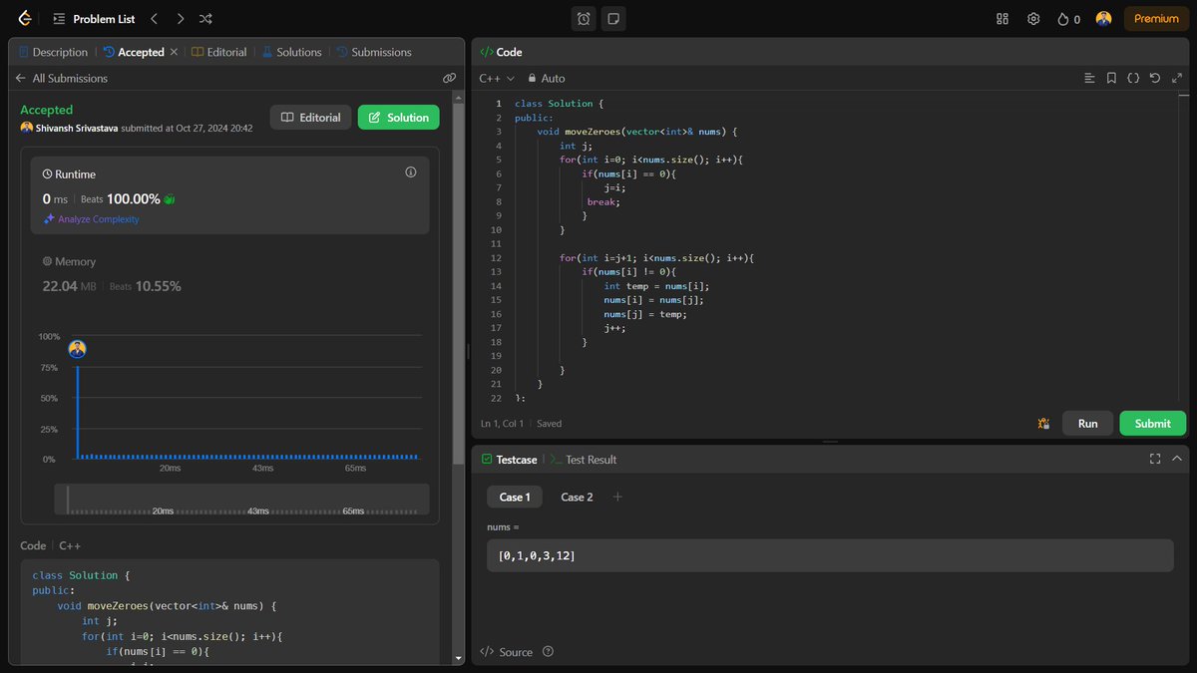The image size is (1197, 673).
Task: Open the debugger icon beside Run
Action: point(1043,424)
